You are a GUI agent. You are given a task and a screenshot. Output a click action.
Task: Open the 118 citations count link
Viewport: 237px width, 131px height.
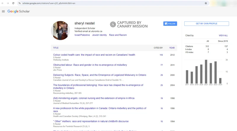tap(161, 55)
